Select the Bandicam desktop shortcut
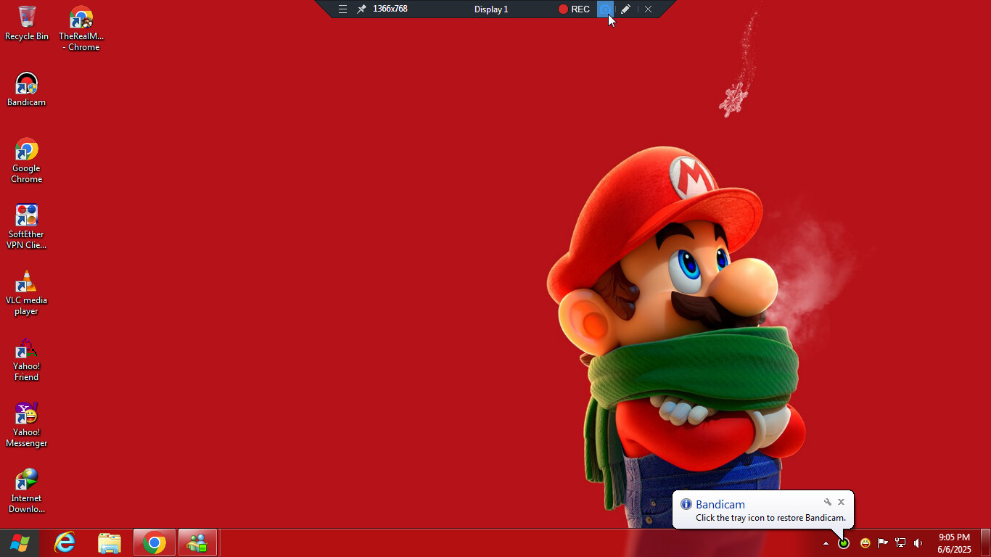 (x=27, y=89)
